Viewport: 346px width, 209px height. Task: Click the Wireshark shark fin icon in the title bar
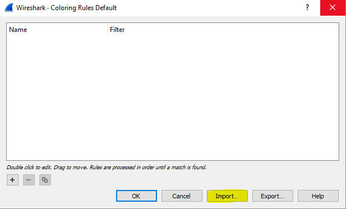pyautogui.click(x=9, y=8)
